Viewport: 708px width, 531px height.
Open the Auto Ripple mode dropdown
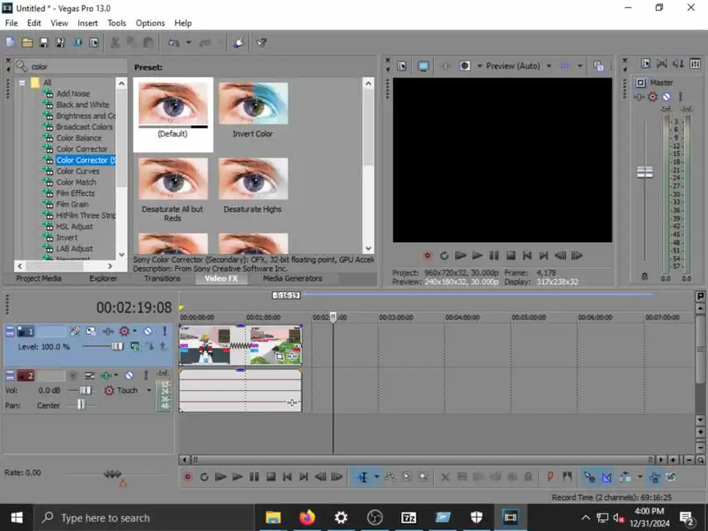point(640,477)
